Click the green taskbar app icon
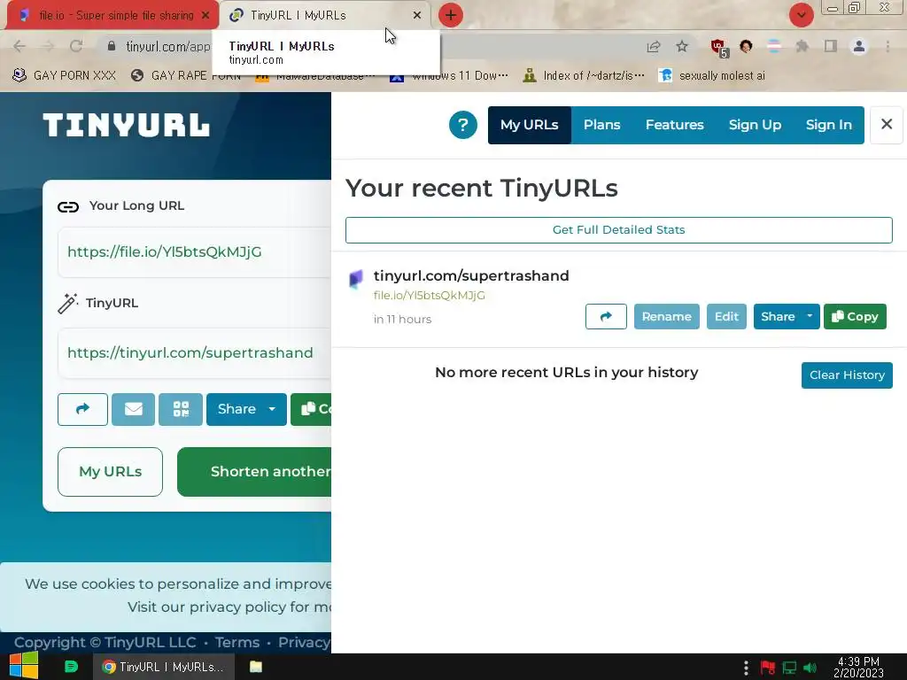Image resolution: width=907 pixels, height=680 pixels. click(x=71, y=667)
